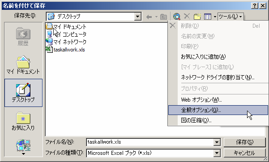Screen dimensions: 269x162
Task: Open the Back button history dropdown arrow
Action: point(156,17)
